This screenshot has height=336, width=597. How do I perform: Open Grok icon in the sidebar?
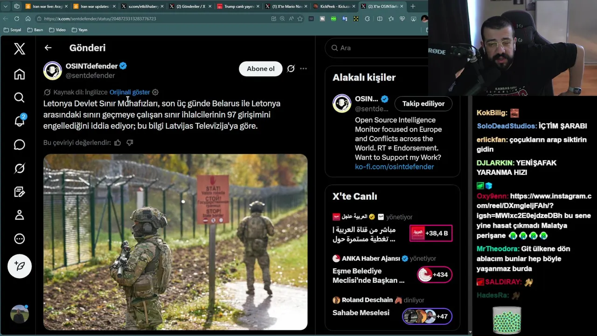19,168
